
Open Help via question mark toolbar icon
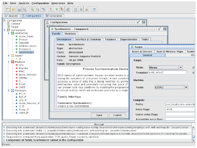[94, 9]
